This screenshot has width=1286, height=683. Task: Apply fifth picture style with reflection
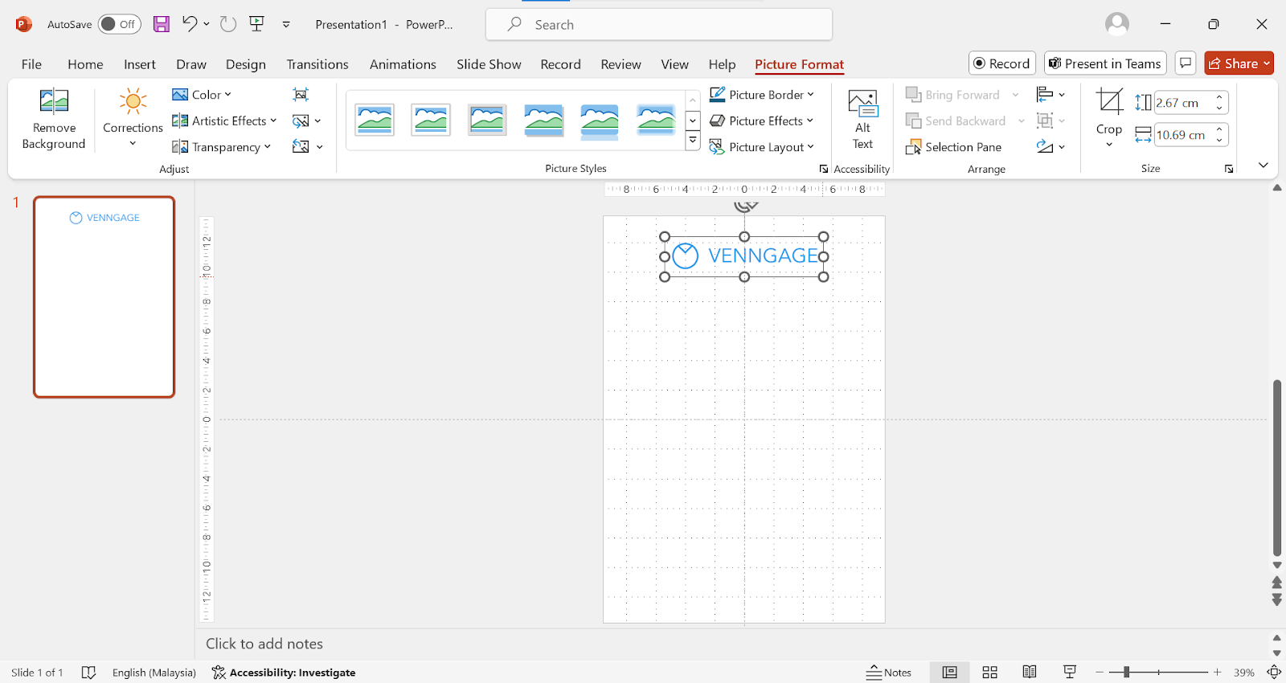pos(600,121)
